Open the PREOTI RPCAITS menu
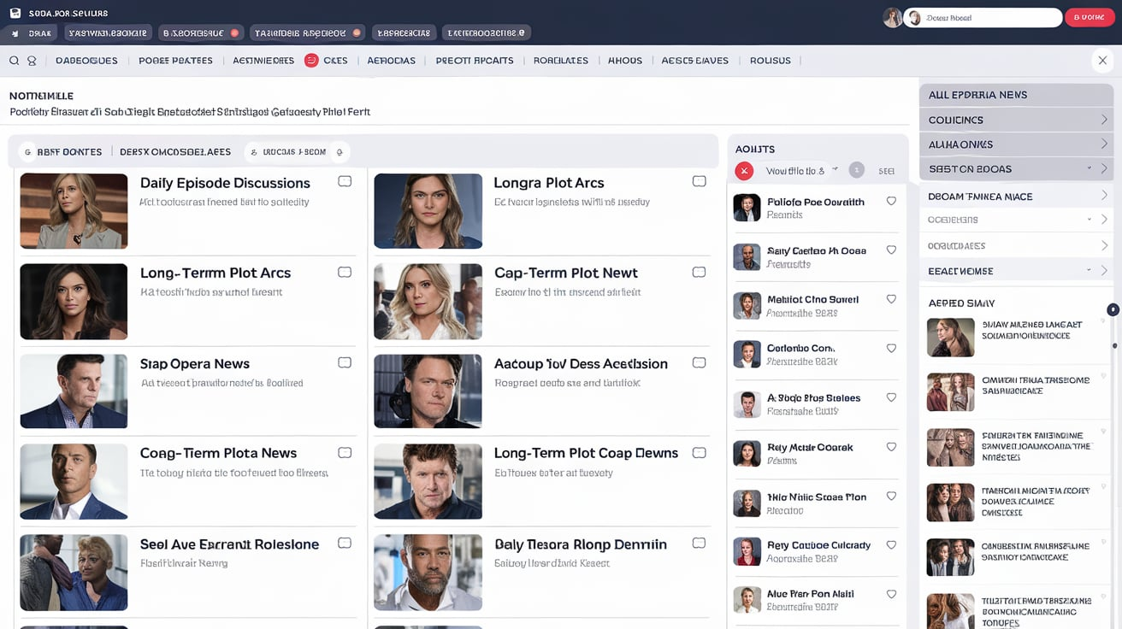1122x629 pixels. [x=475, y=61]
